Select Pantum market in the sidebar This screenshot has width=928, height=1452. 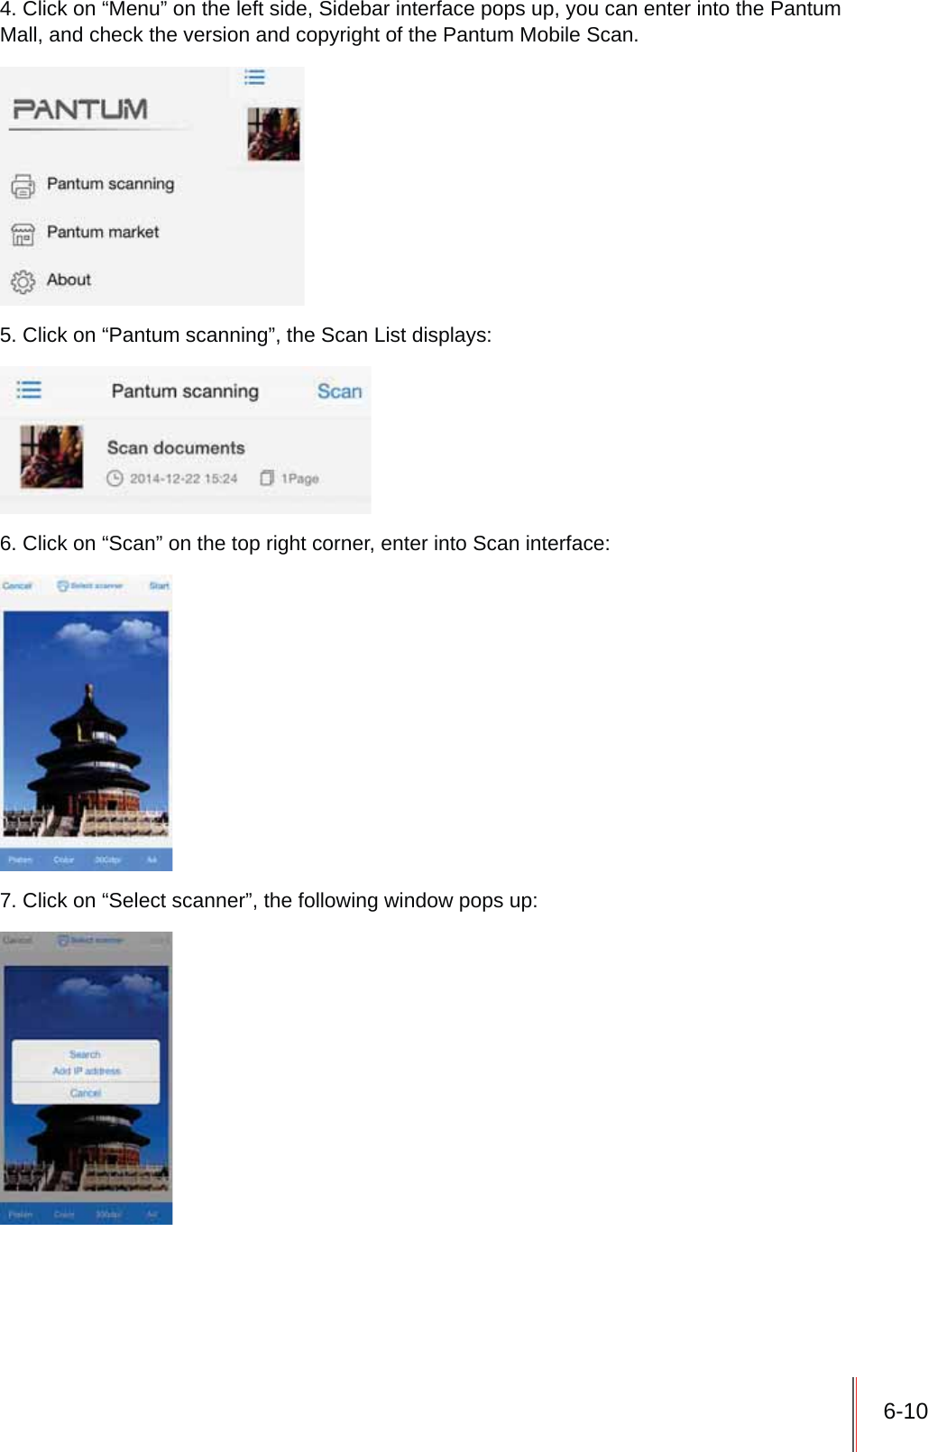(103, 233)
